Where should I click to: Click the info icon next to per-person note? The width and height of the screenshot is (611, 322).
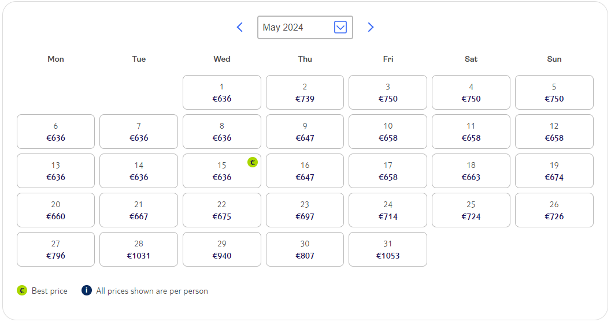click(87, 290)
